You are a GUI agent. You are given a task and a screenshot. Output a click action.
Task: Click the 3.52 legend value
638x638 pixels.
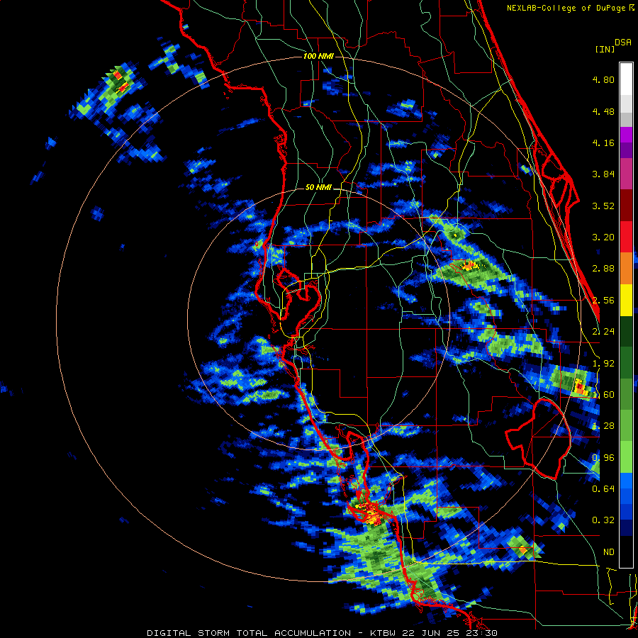pos(603,206)
